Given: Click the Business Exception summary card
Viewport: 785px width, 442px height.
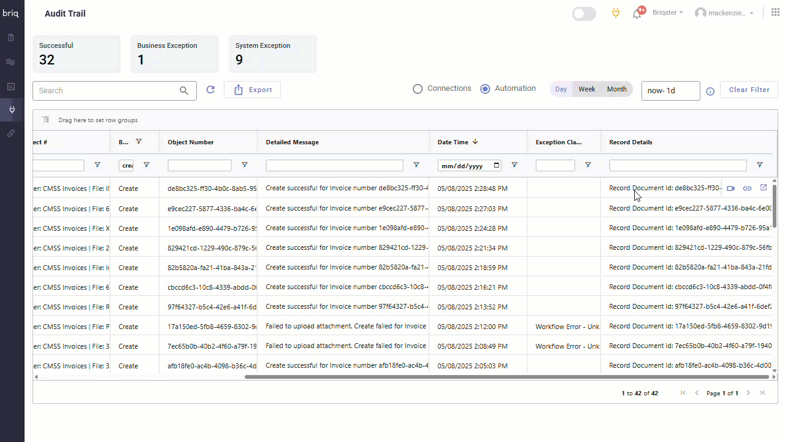Looking at the screenshot, I should pos(175,54).
